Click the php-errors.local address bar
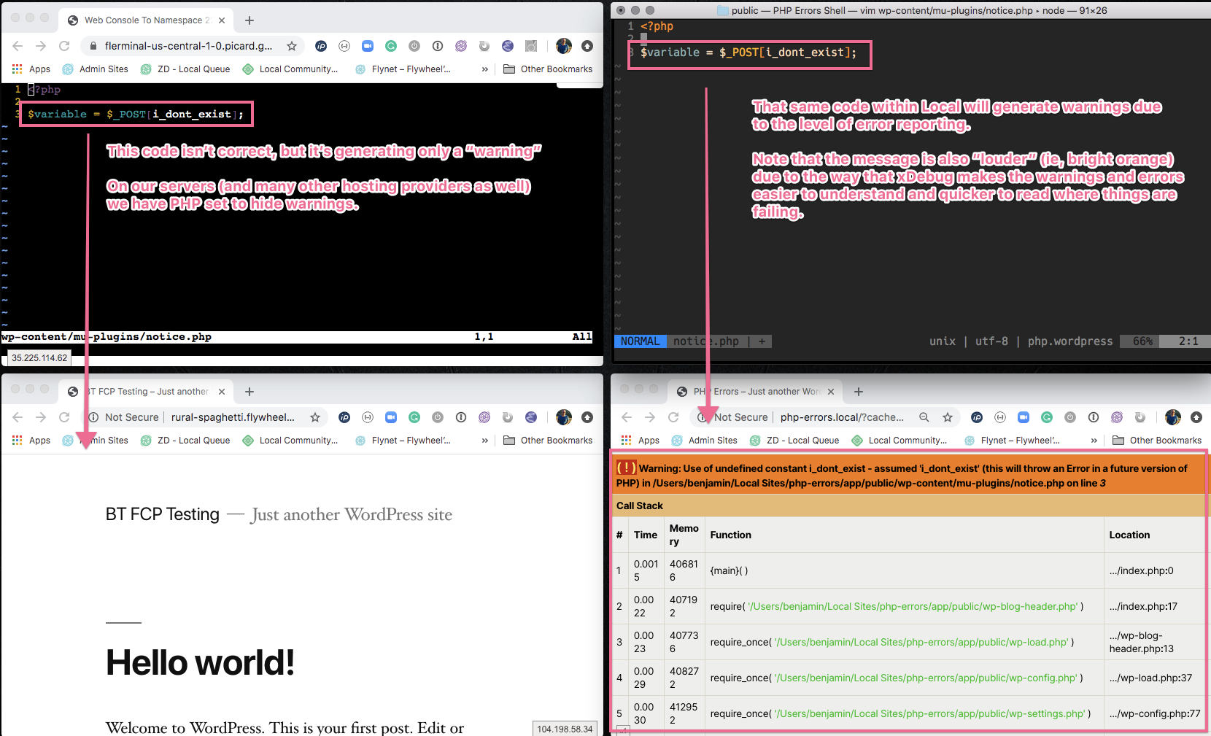Screen dimensions: 1211x736 click(x=842, y=417)
